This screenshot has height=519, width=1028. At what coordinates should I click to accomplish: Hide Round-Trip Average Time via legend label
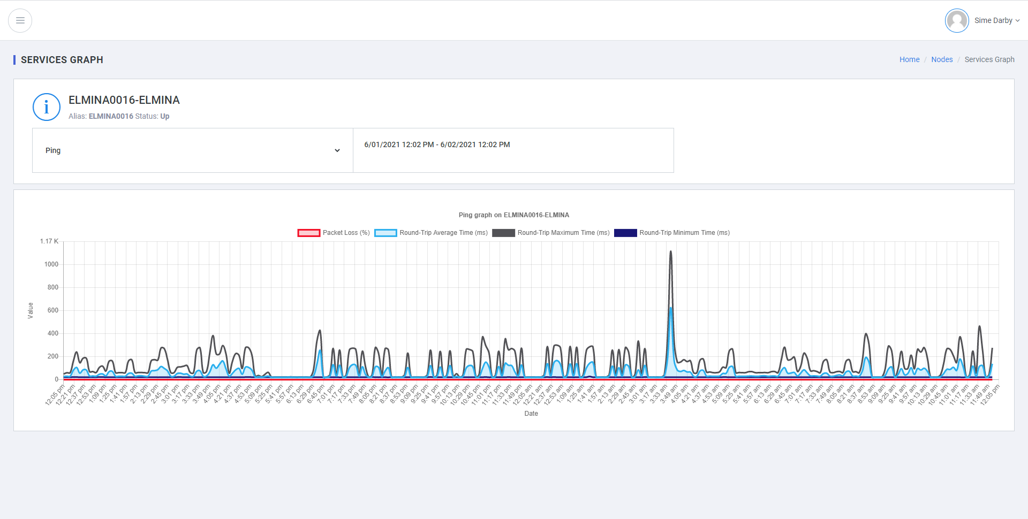click(x=443, y=233)
